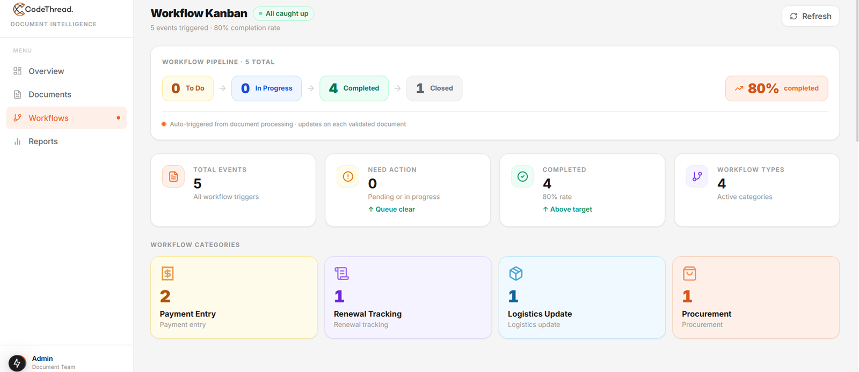Select the Completed pipeline stage chip
The width and height of the screenshot is (859, 372).
point(354,88)
